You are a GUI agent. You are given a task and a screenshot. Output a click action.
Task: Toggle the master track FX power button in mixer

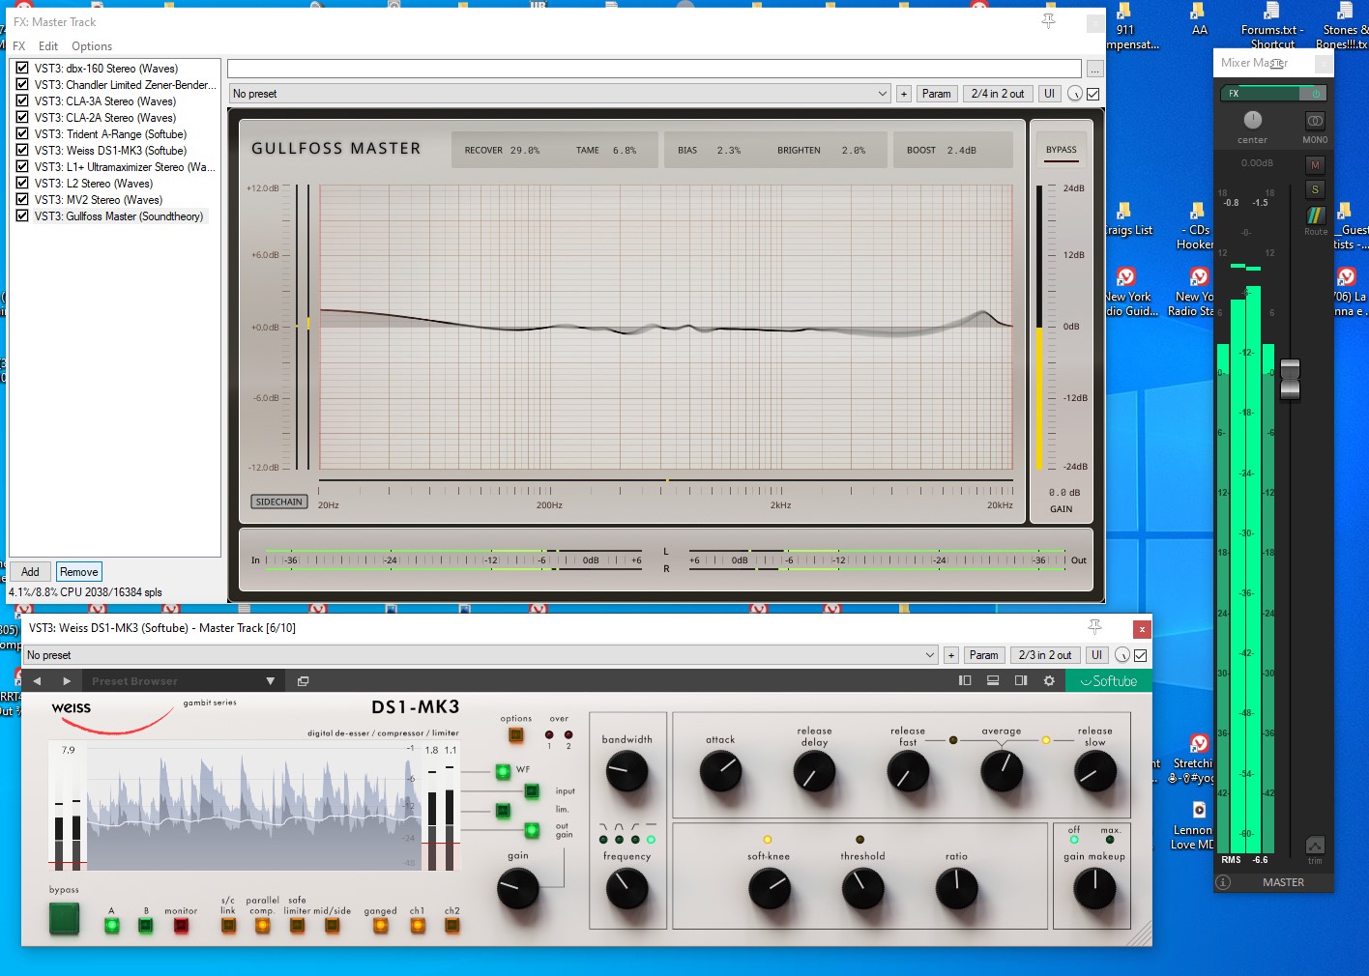[1315, 94]
